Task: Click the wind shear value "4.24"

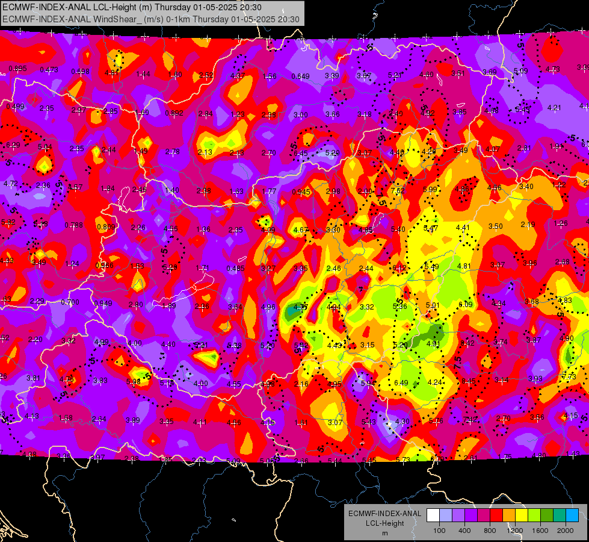Action: point(434,382)
